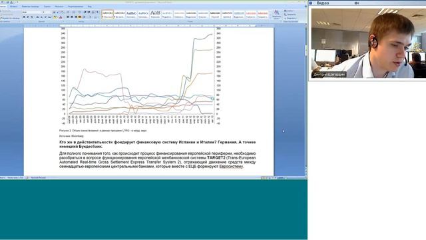426x240 pixels.
Task: Click the participant video thumbnail
Action: point(369,43)
